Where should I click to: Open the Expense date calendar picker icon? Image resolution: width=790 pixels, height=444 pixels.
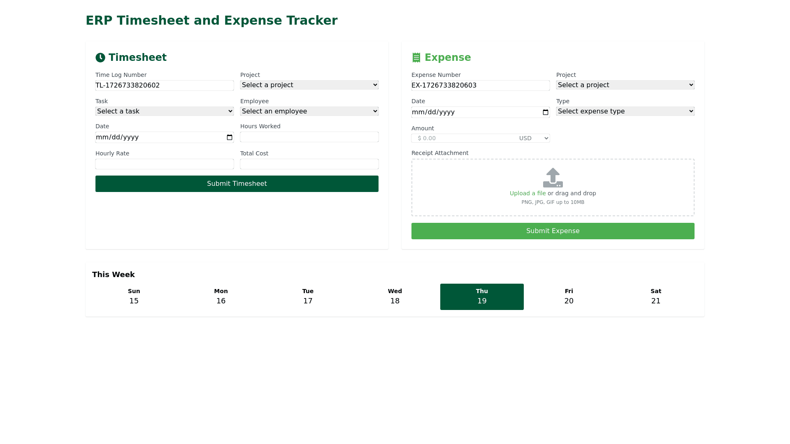click(546, 112)
